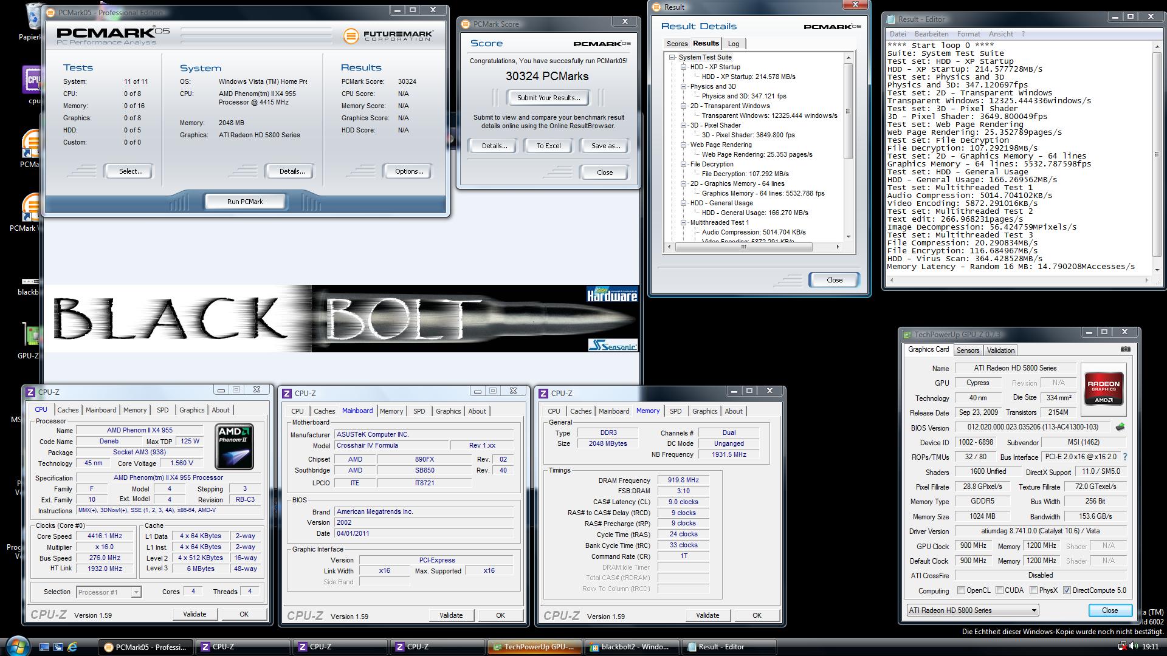1167x656 pixels.
Task: Click the GPU-Z screenshot camera icon
Action: click(x=1125, y=349)
